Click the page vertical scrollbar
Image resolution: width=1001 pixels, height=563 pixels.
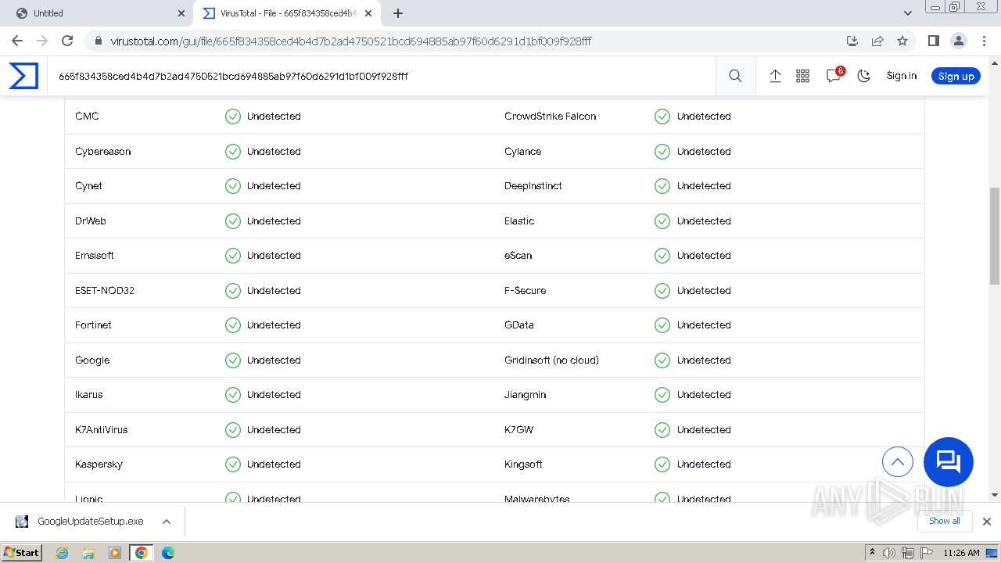click(x=995, y=237)
